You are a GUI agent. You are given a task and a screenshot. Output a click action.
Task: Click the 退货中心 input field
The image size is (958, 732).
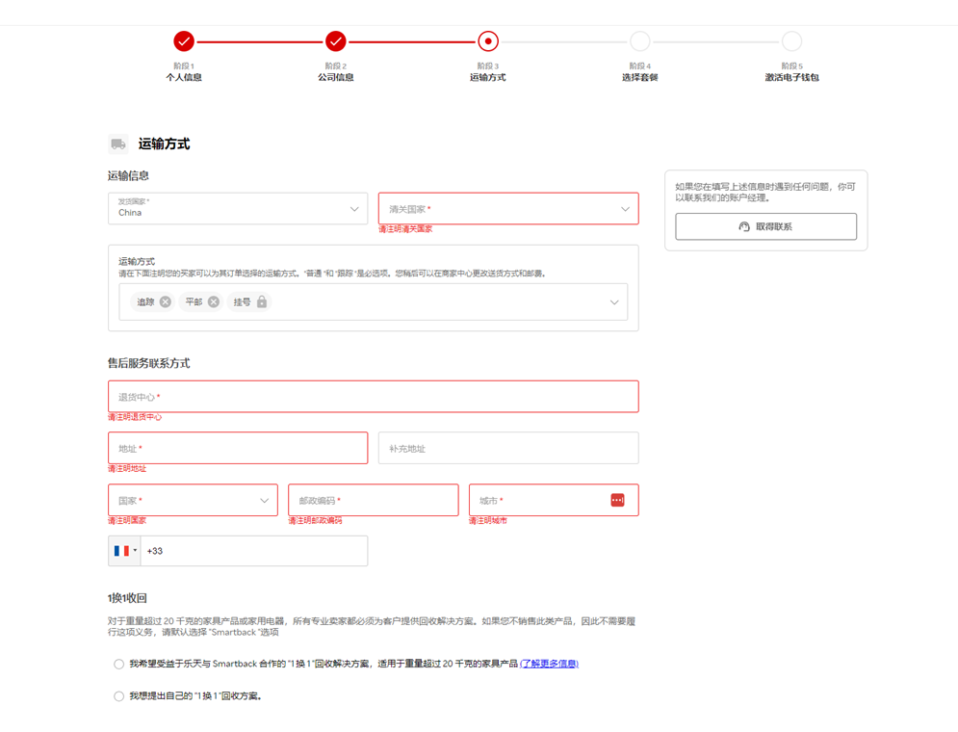coord(374,396)
